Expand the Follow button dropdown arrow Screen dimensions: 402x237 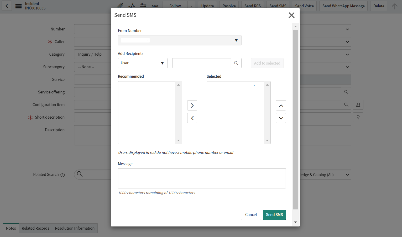(x=191, y=6)
